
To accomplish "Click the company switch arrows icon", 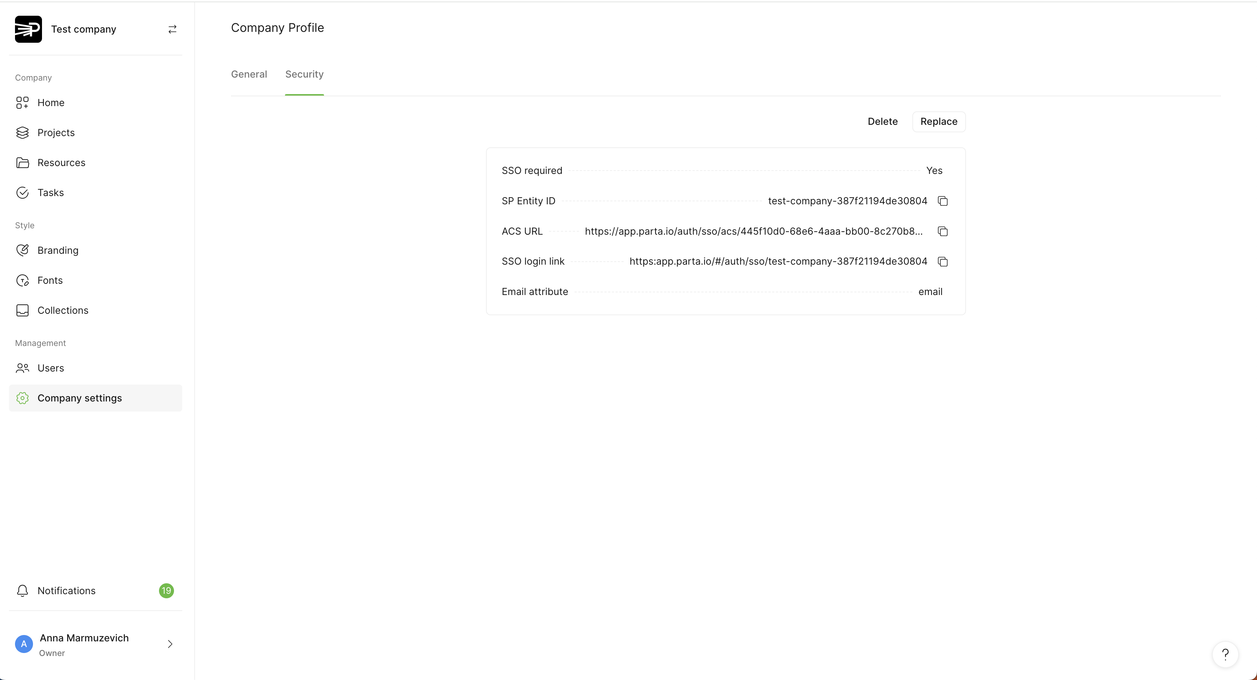I will click(172, 29).
